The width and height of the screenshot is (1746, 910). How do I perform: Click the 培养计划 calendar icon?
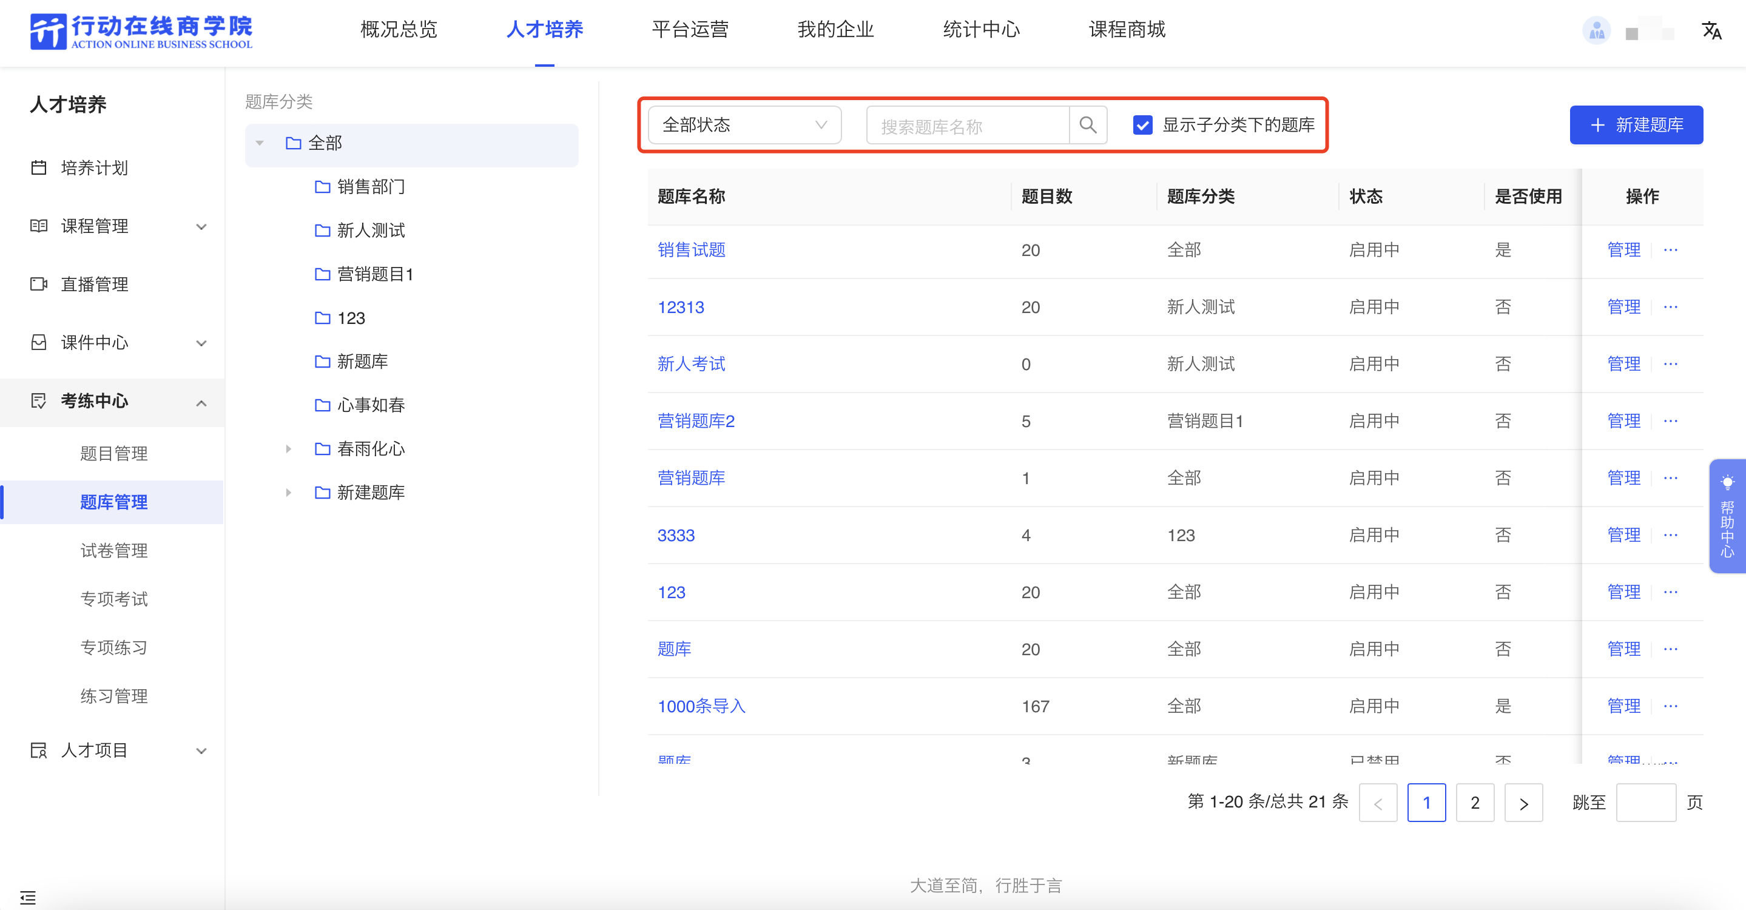(x=39, y=167)
